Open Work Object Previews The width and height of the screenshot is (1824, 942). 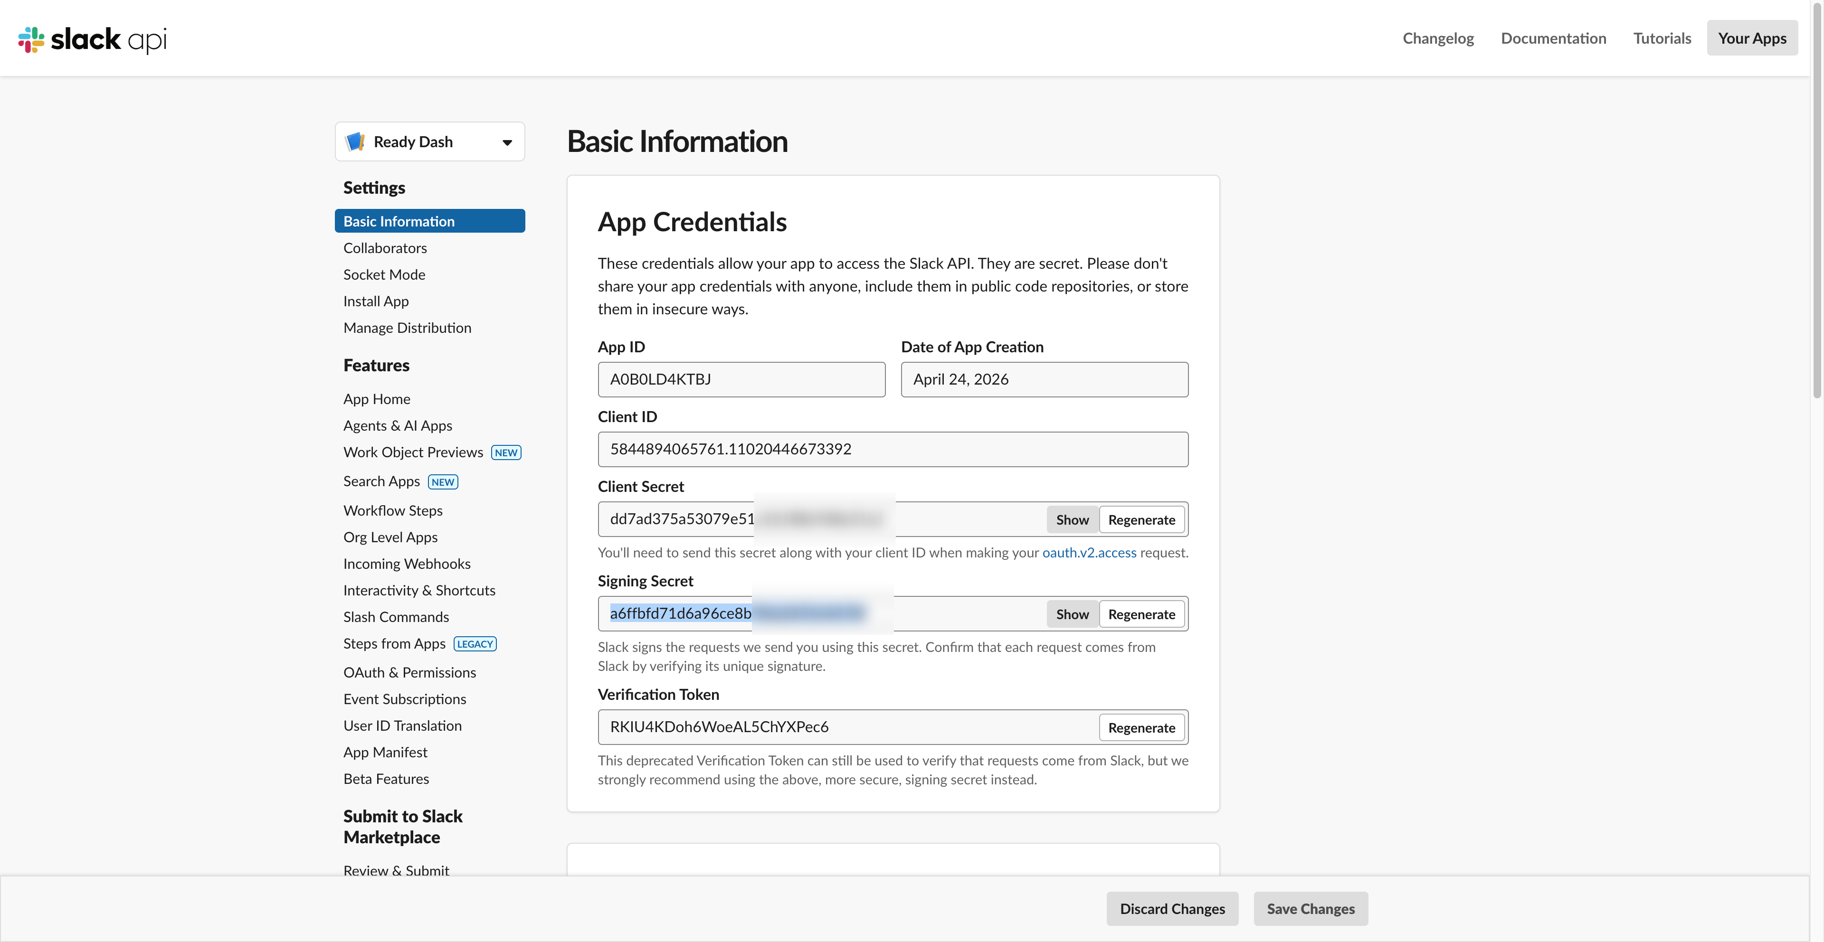tap(414, 452)
